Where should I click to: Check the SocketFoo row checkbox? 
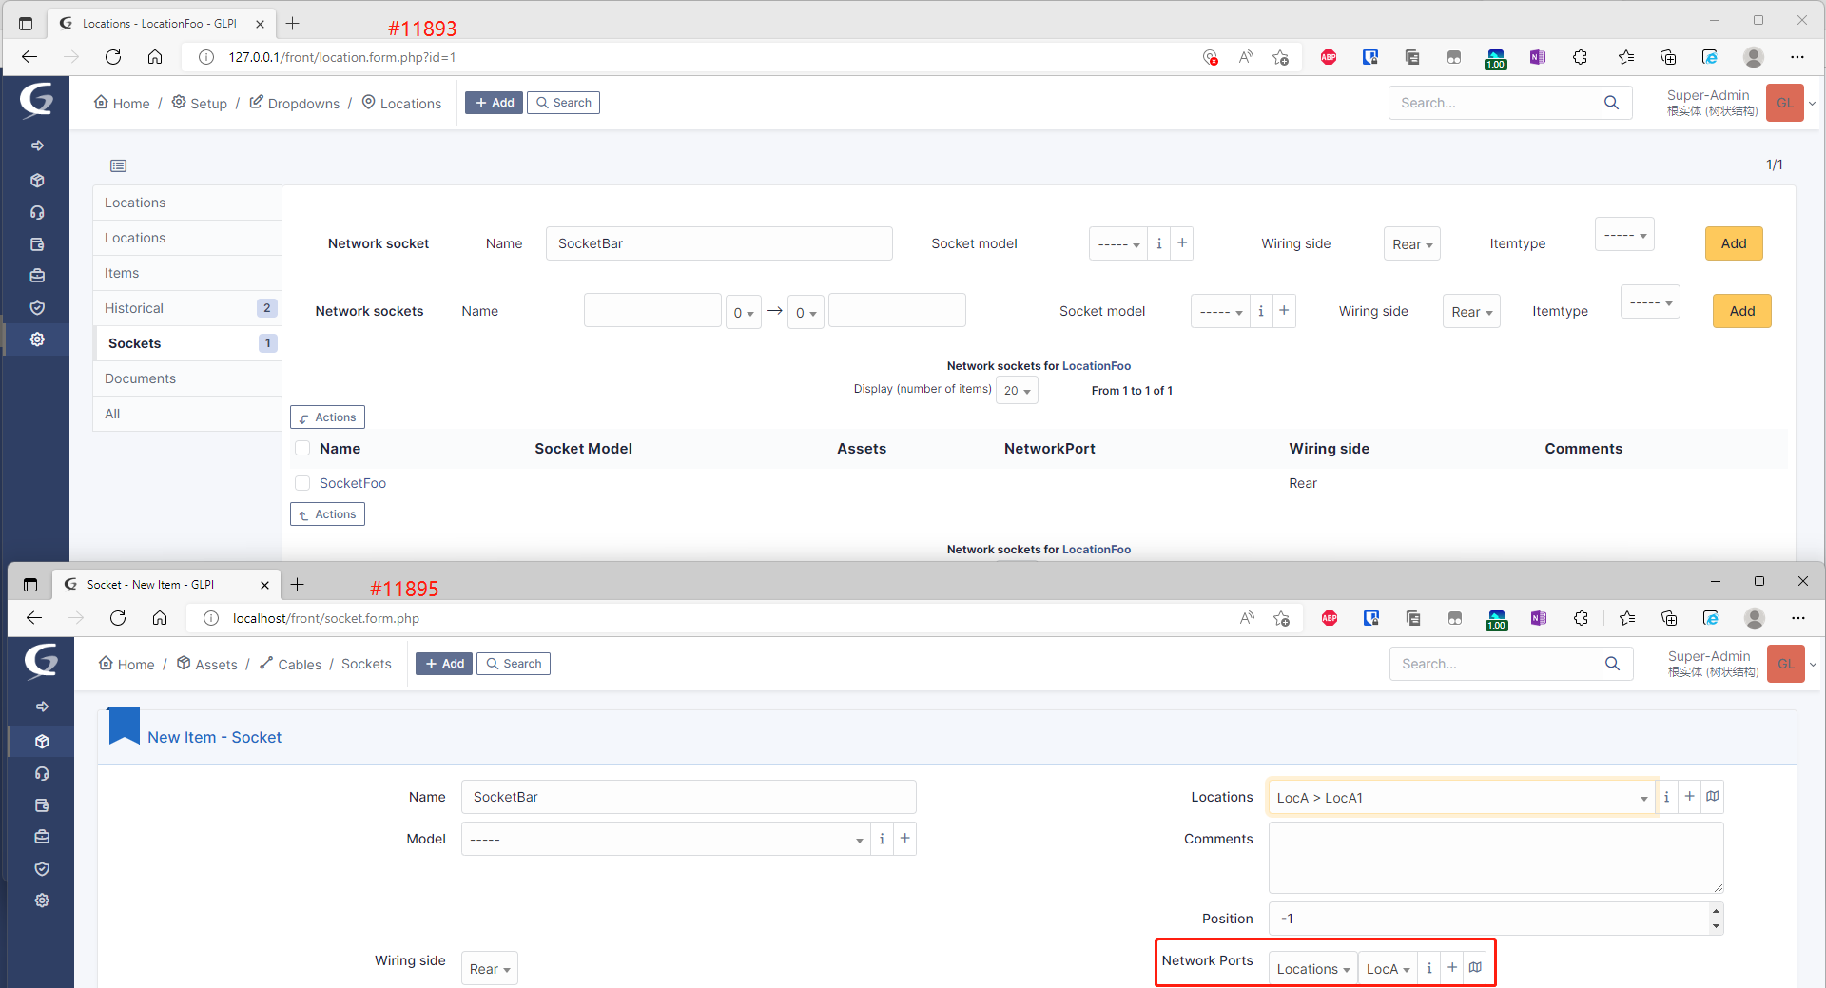[x=302, y=483]
